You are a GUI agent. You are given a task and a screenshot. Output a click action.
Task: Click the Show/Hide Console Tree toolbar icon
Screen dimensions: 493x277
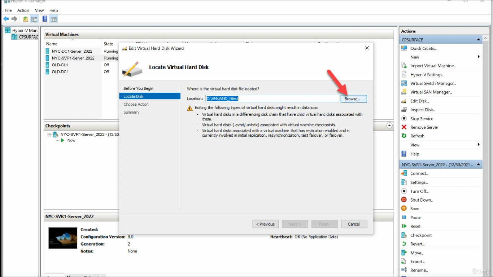[34, 19]
